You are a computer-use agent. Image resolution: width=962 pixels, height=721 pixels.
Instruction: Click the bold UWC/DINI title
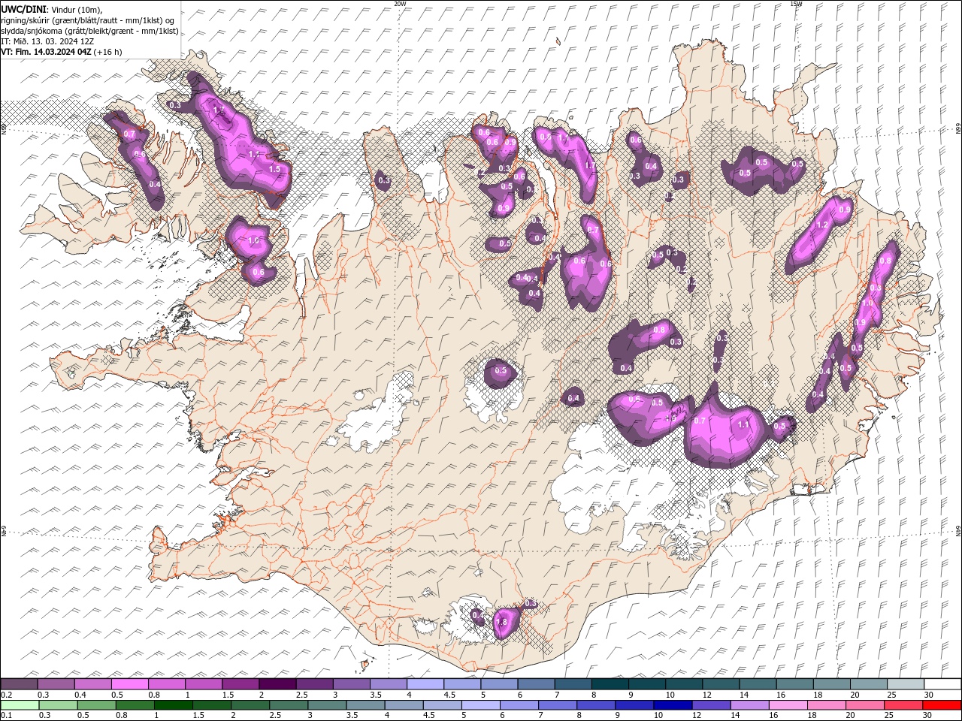click(x=23, y=8)
